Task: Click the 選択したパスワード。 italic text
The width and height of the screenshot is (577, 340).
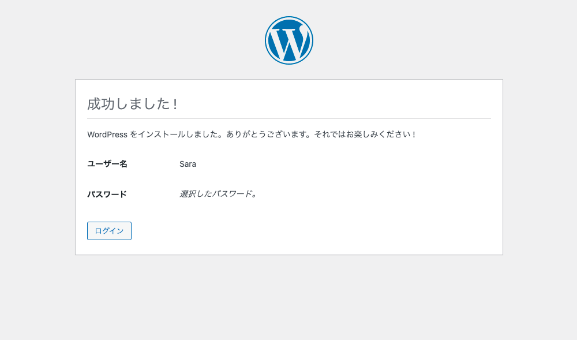Action: click(x=218, y=193)
